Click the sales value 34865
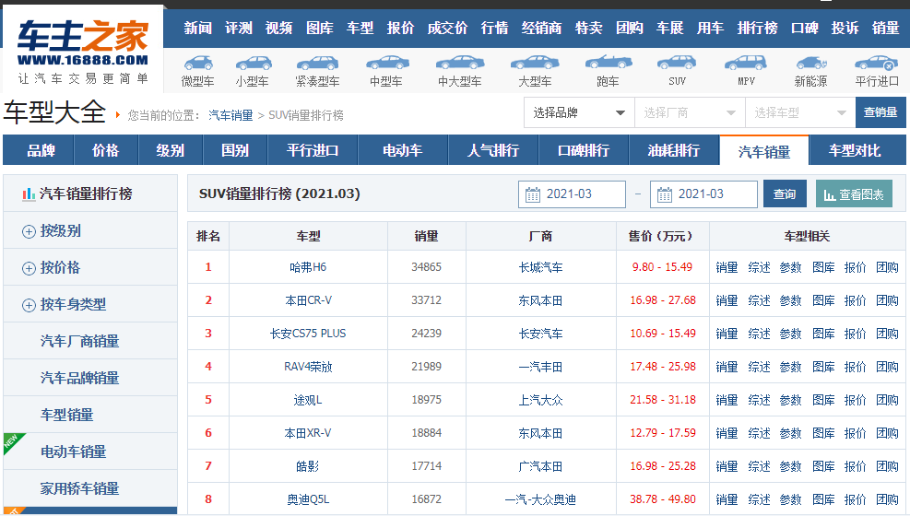The height and width of the screenshot is (516, 910). click(427, 267)
